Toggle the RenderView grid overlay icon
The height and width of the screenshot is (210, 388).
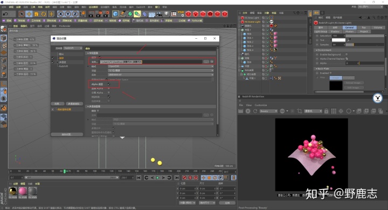(334, 111)
